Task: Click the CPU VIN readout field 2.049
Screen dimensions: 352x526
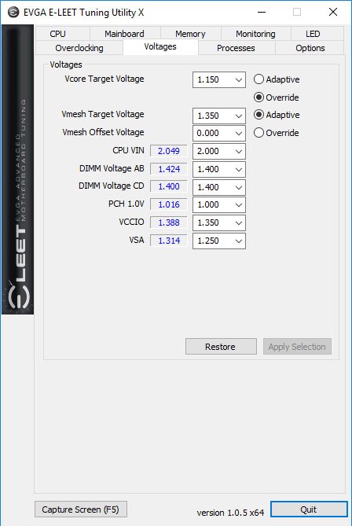Action: [x=168, y=151]
